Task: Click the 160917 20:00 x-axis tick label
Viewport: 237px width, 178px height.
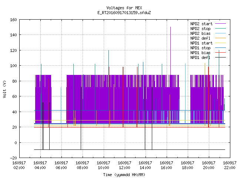Action: 209,165
